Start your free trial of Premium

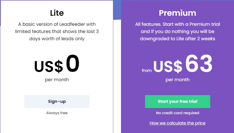178,102
